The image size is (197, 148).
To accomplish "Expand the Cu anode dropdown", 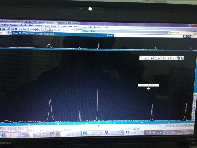I will tap(81, 31).
